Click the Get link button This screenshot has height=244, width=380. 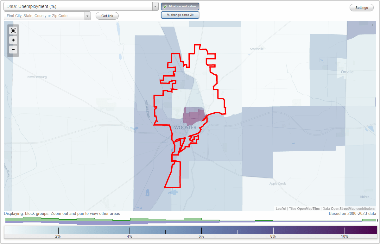pyautogui.click(x=107, y=16)
